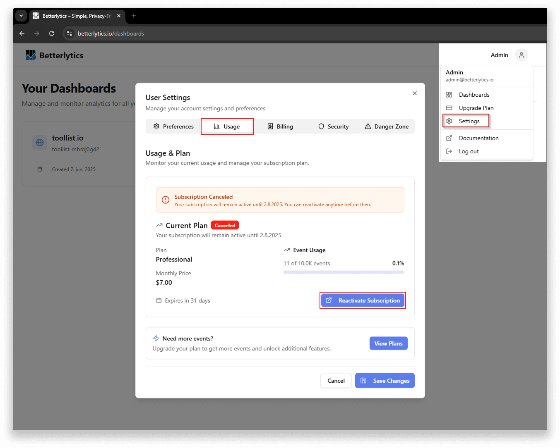Click the browser address bar URL
560x448 pixels.
coord(111,33)
